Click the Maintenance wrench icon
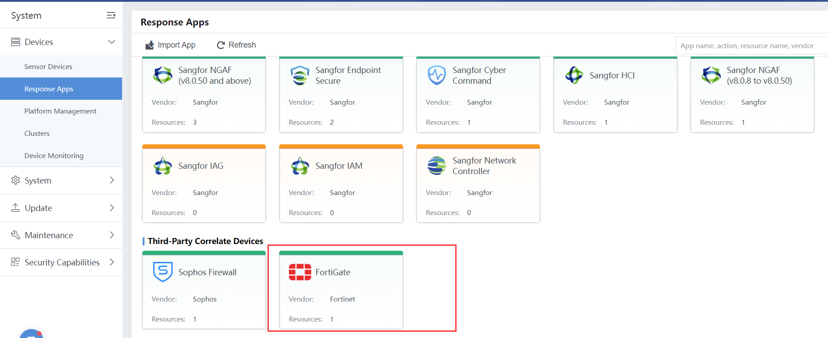Screen dimensions: 828x338 coord(16,235)
